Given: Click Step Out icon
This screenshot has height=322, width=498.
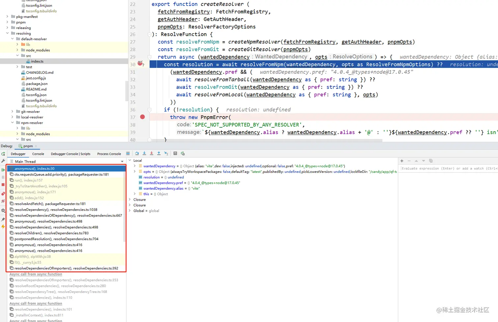Looking at the screenshot, I should click(x=159, y=153).
